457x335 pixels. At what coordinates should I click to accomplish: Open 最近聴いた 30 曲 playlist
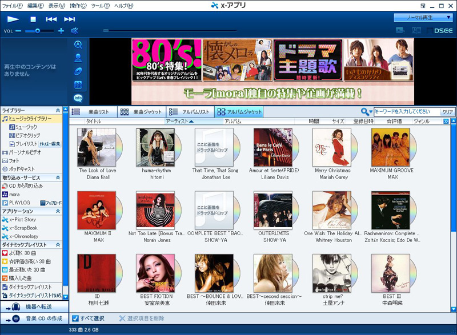(x=23, y=270)
